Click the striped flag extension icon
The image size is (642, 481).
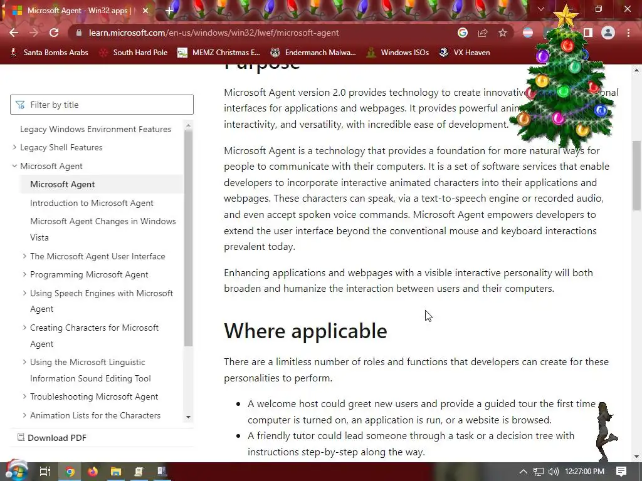[x=528, y=33]
